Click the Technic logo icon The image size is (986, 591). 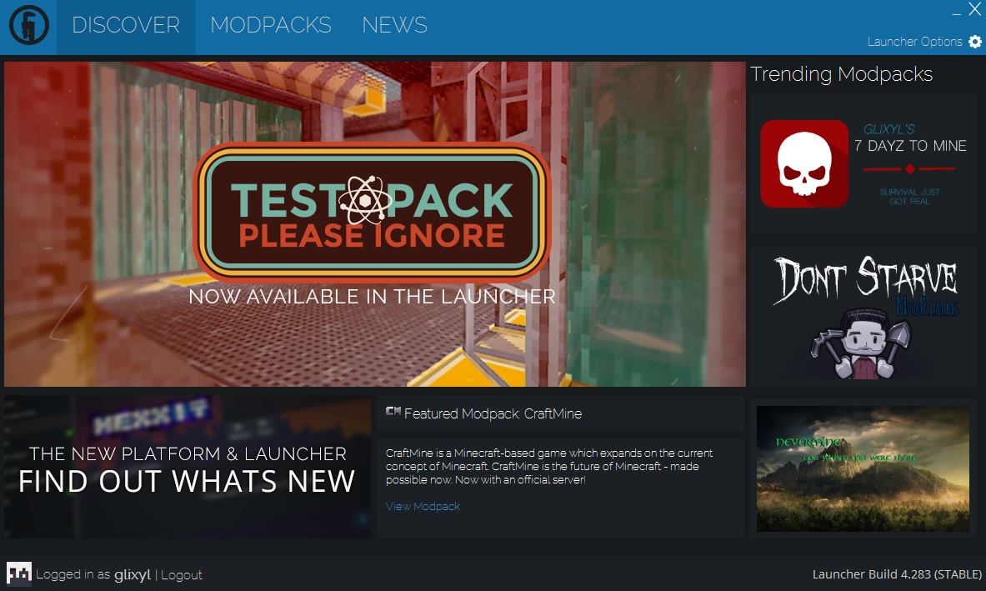pos(29,27)
